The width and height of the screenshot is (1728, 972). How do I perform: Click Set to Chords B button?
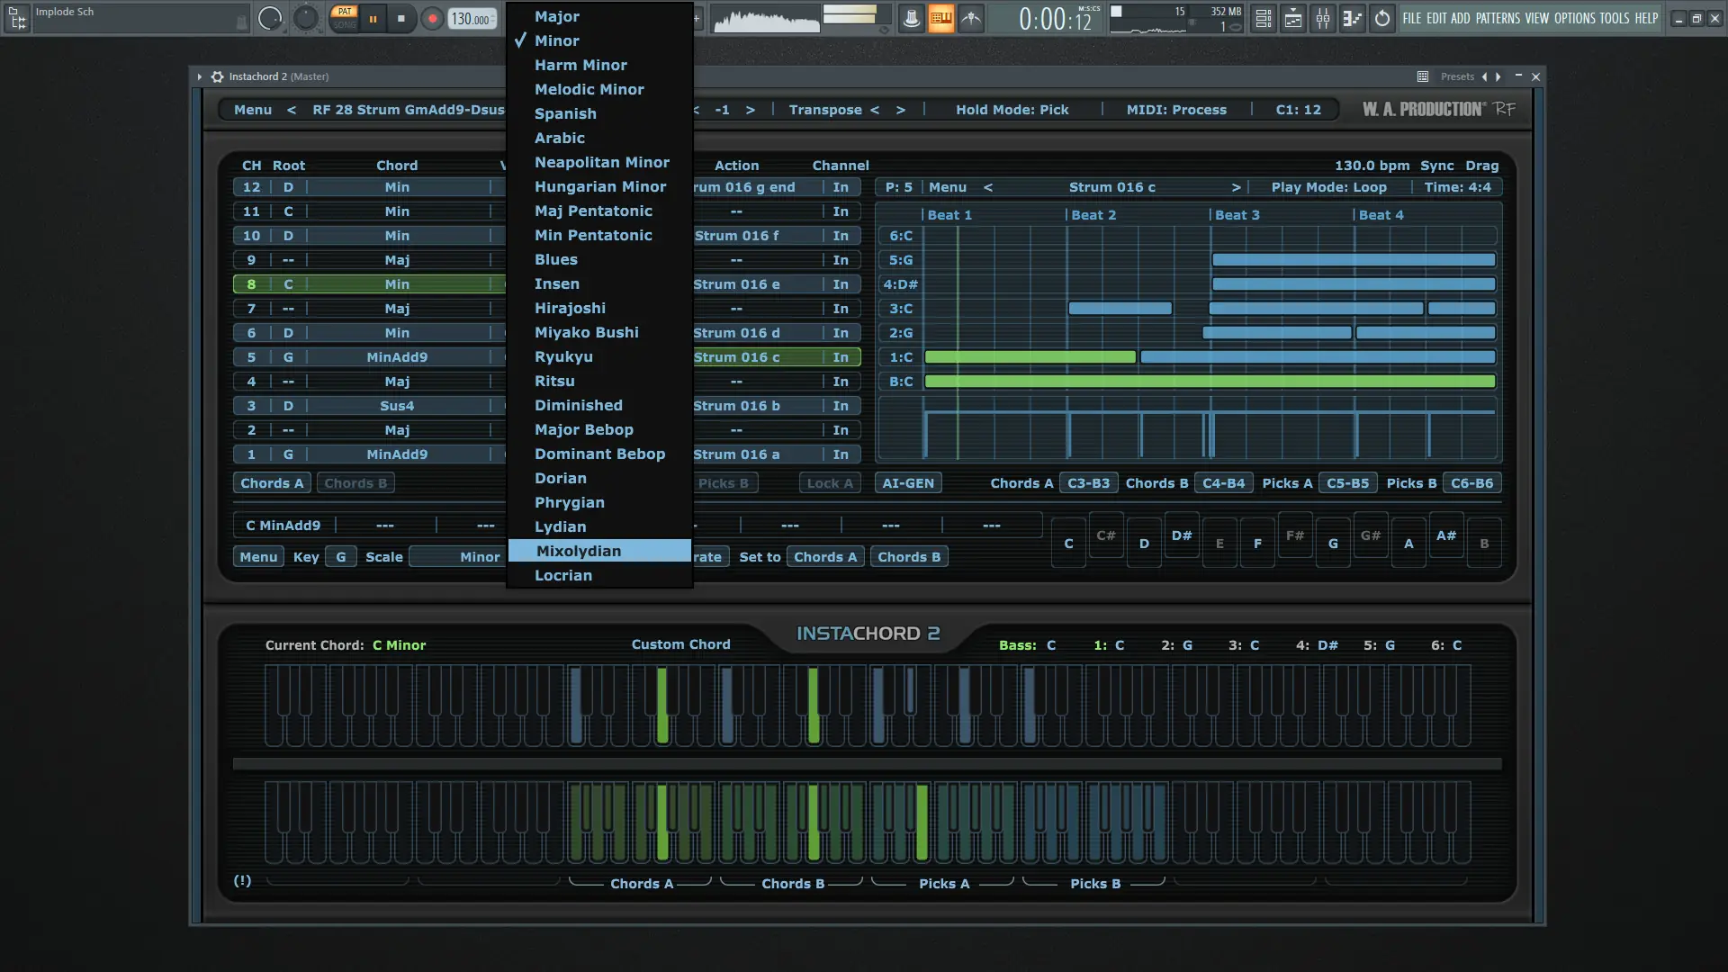point(908,557)
